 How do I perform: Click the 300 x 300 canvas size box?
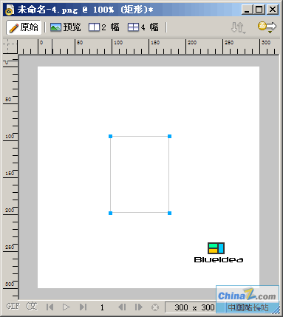(194, 307)
